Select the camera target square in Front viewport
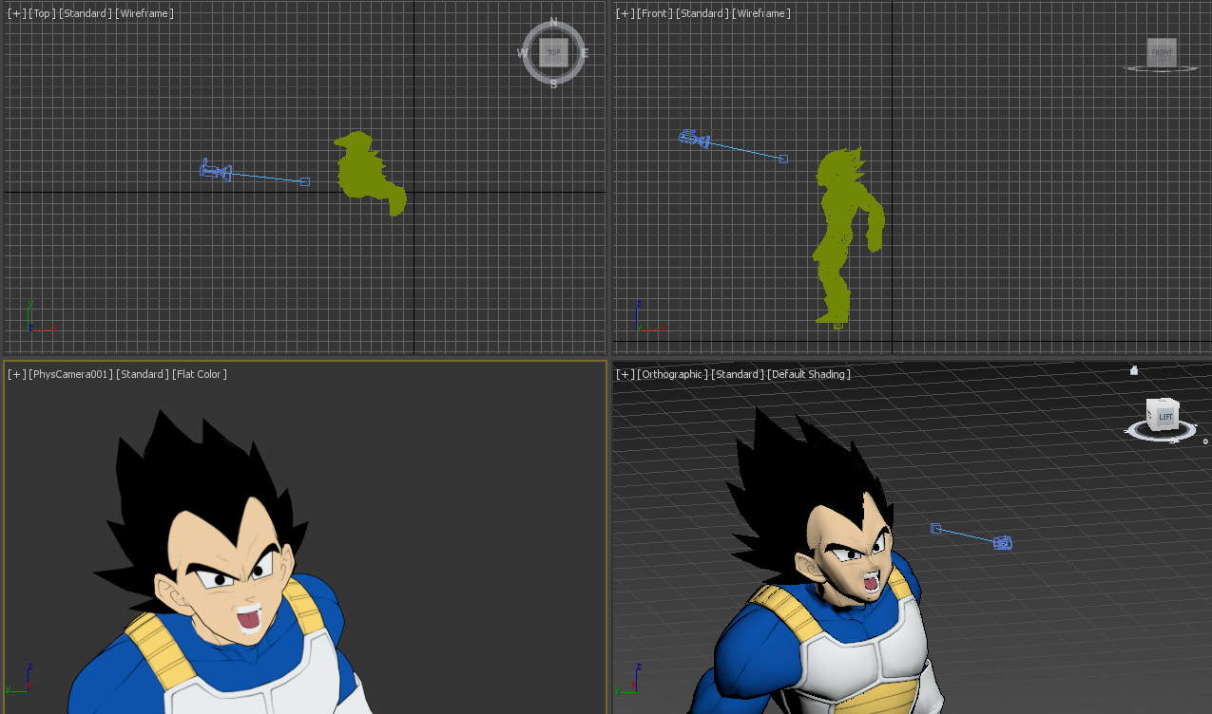Image resolution: width=1212 pixels, height=714 pixels. point(783,159)
